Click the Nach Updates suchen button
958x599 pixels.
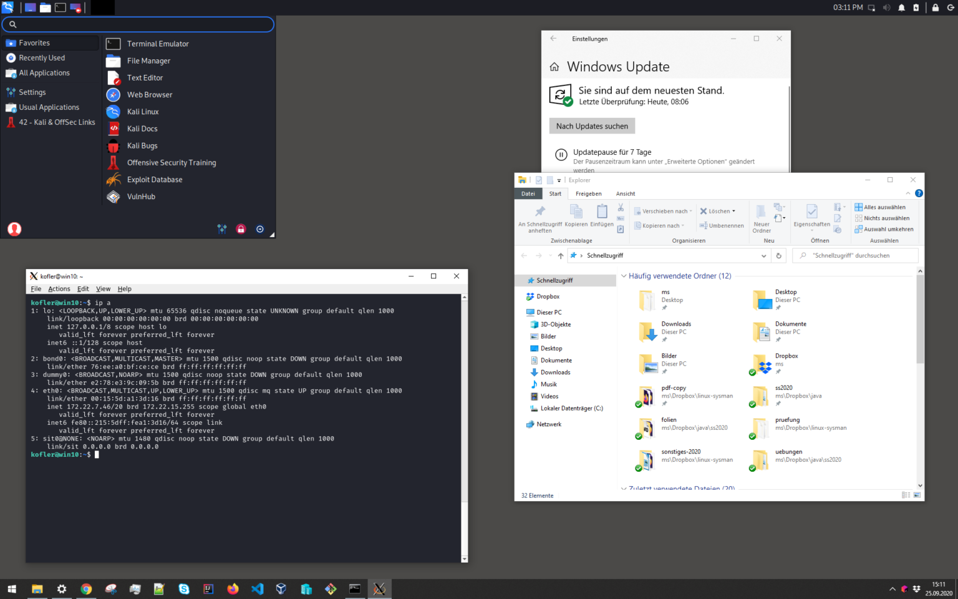(x=591, y=125)
